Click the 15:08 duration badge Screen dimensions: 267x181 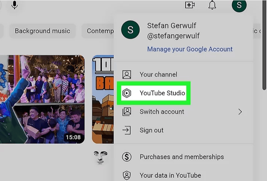tap(73, 137)
